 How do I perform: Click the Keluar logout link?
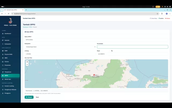(x=167, y=18)
